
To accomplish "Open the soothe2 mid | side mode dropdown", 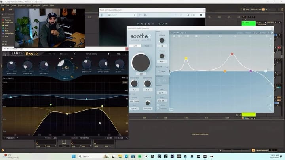I will pyautogui.click(x=134, y=101).
